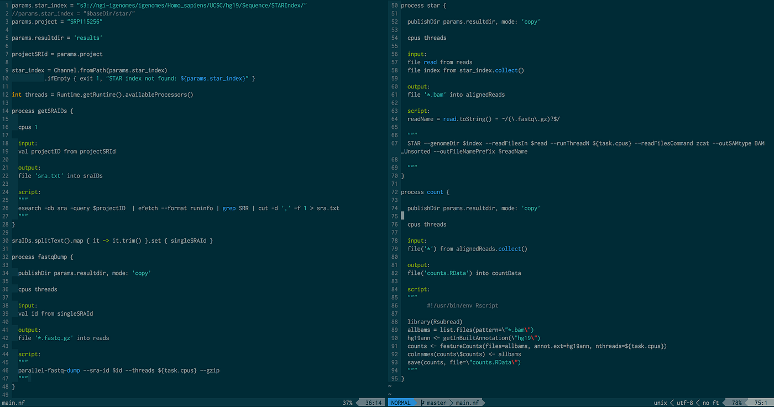Click the 37% scroll position indicator

coord(347,402)
